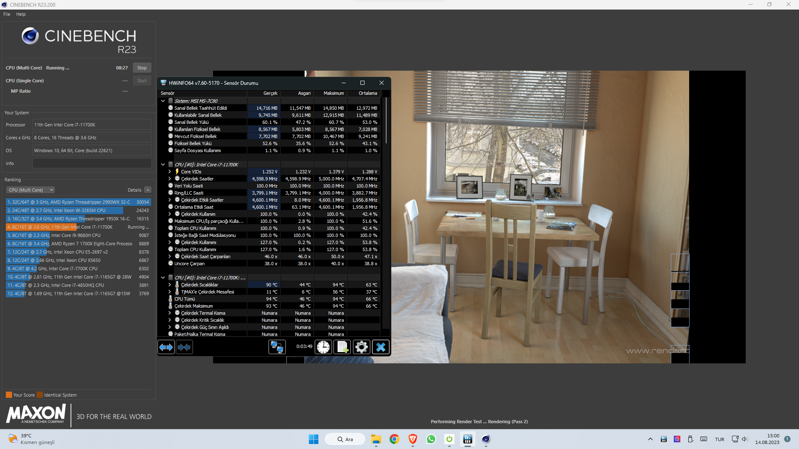Screen dimensions: 799x449
Task: Toggle ranking Details arrow button
Action: click(148, 190)
